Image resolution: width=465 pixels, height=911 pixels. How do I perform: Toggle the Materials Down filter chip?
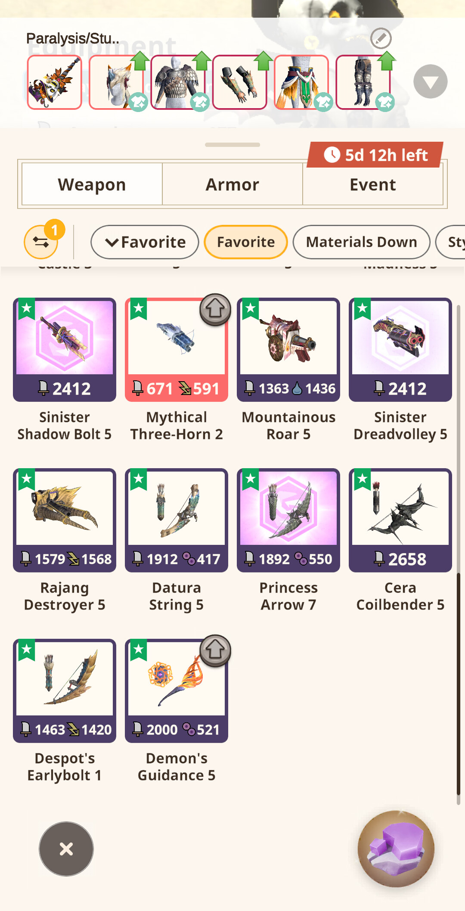362,242
